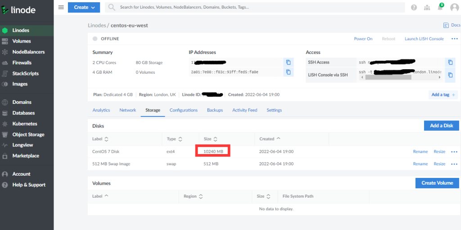Switch to the Backups tab
The height and width of the screenshot is (230, 461).
(x=215, y=111)
